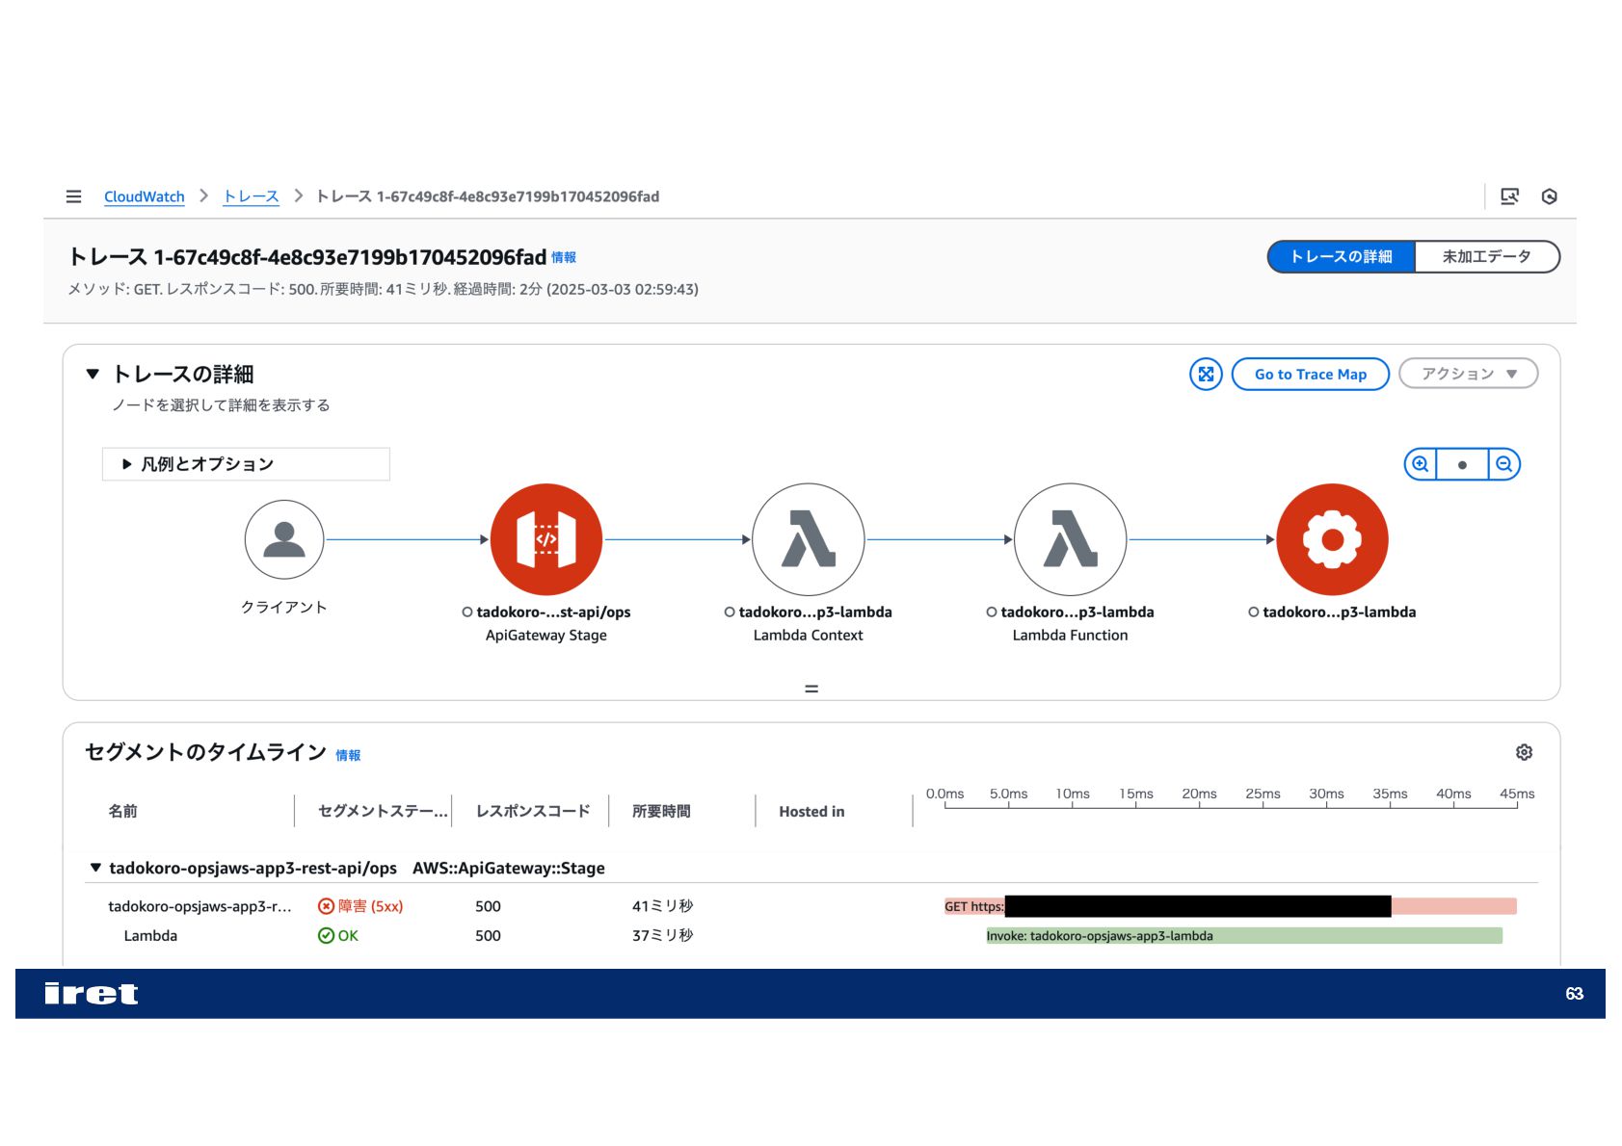Click the Hosted in column header

click(x=811, y=812)
